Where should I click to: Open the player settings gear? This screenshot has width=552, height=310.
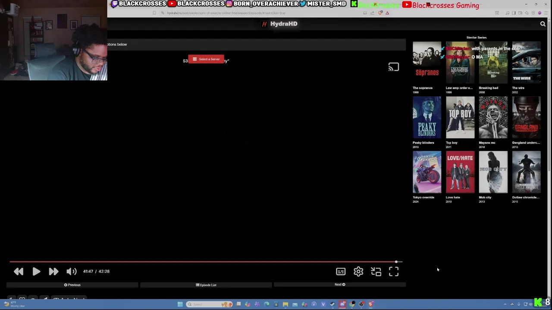pos(358,271)
